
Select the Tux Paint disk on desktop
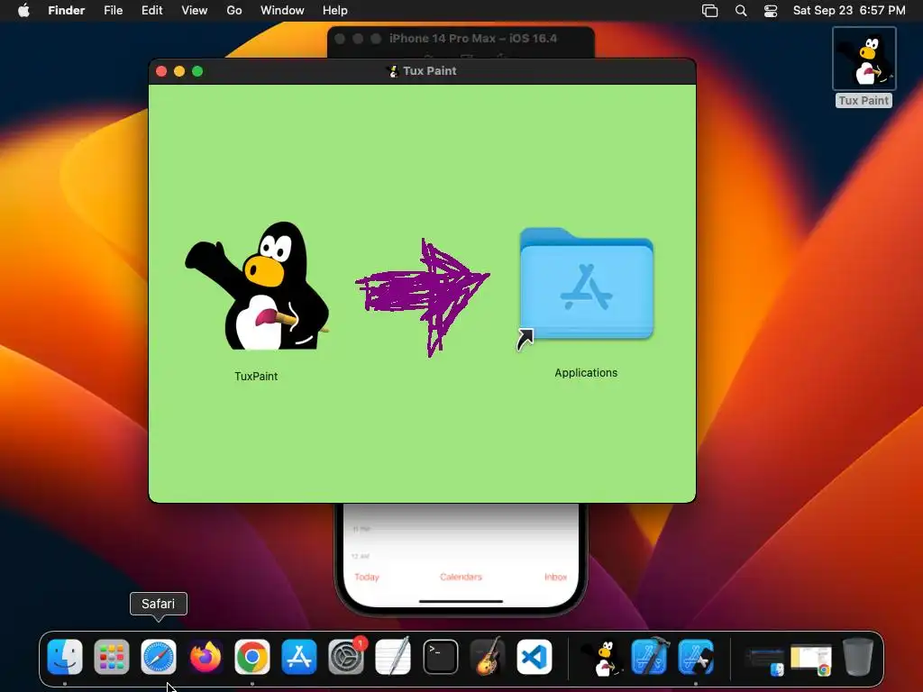(864, 59)
